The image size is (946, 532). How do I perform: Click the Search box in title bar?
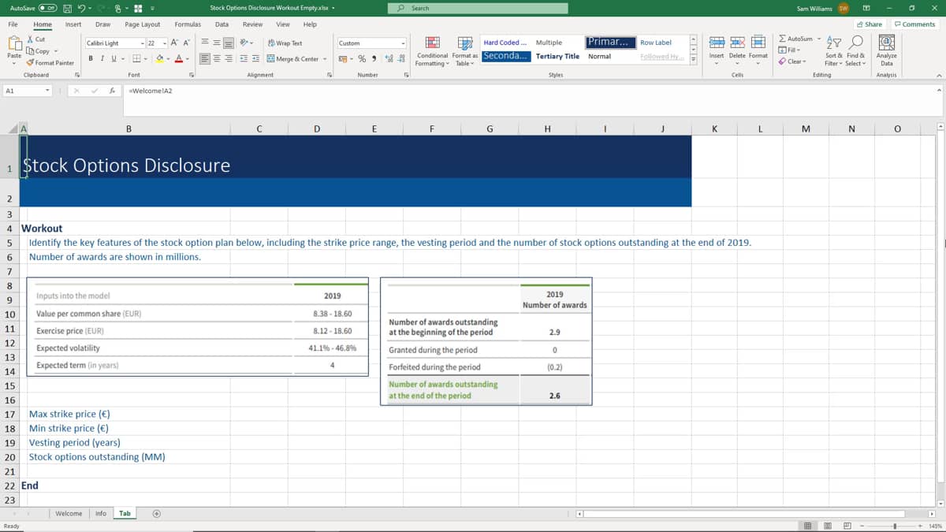coord(479,8)
